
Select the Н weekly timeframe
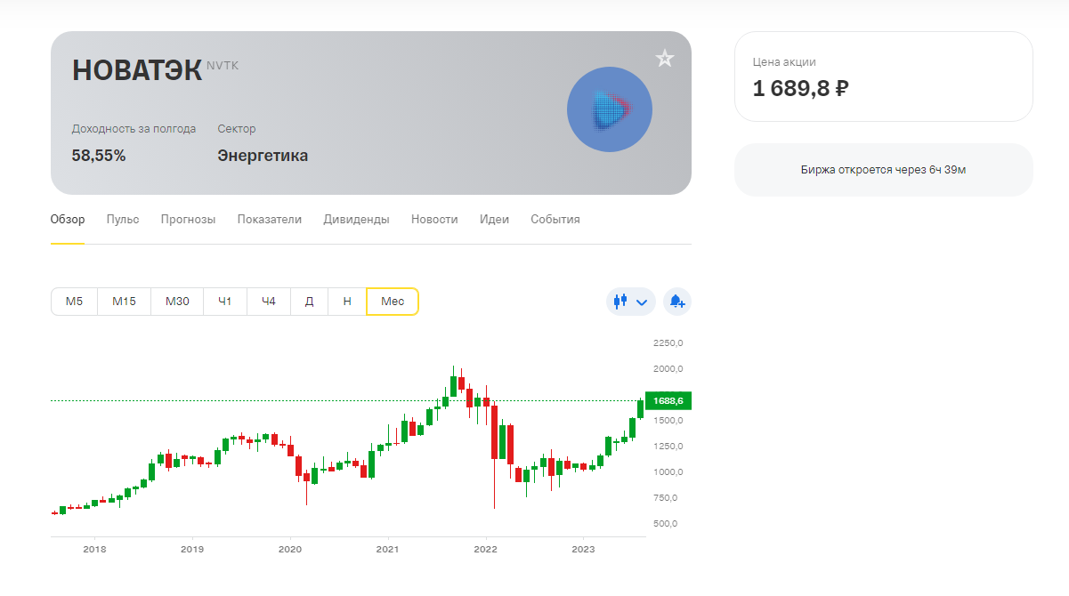(347, 302)
